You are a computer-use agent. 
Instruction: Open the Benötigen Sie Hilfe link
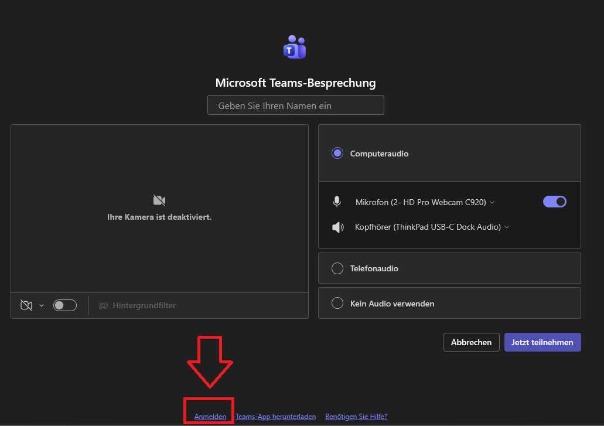pos(356,417)
